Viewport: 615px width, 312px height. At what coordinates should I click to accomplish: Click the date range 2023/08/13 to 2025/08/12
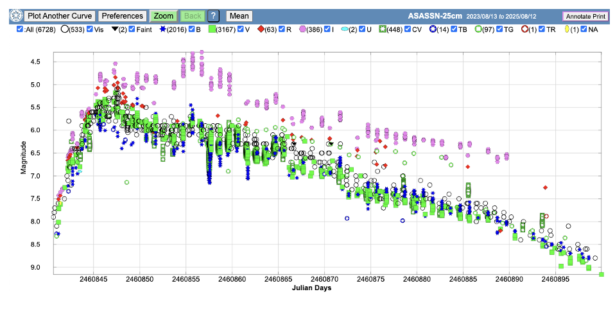click(x=501, y=17)
